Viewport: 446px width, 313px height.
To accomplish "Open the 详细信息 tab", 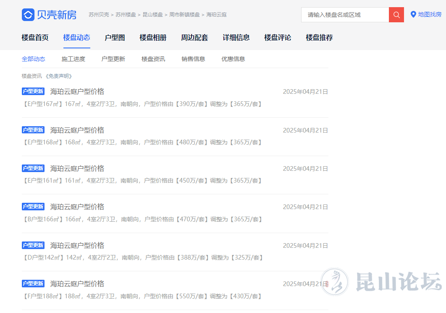I will pyautogui.click(x=236, y=37).
